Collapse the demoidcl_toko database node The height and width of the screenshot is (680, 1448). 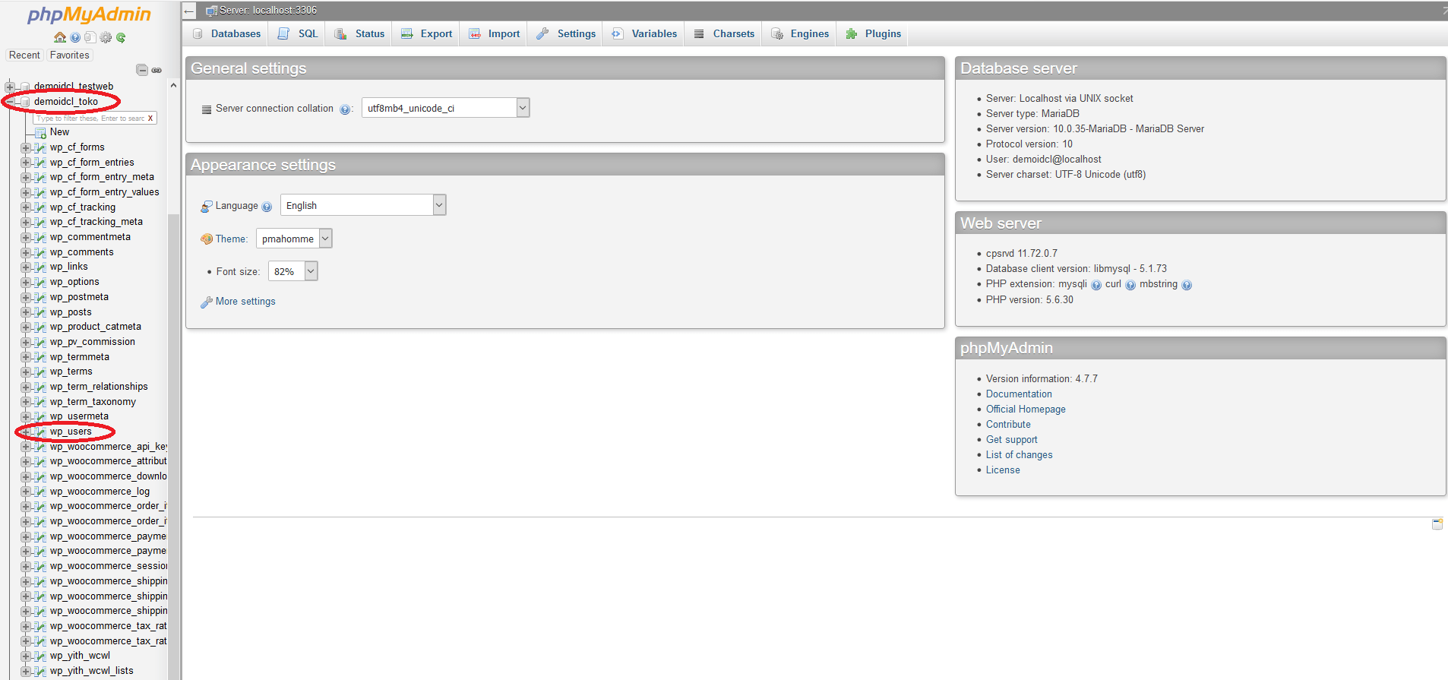point(10,102)
